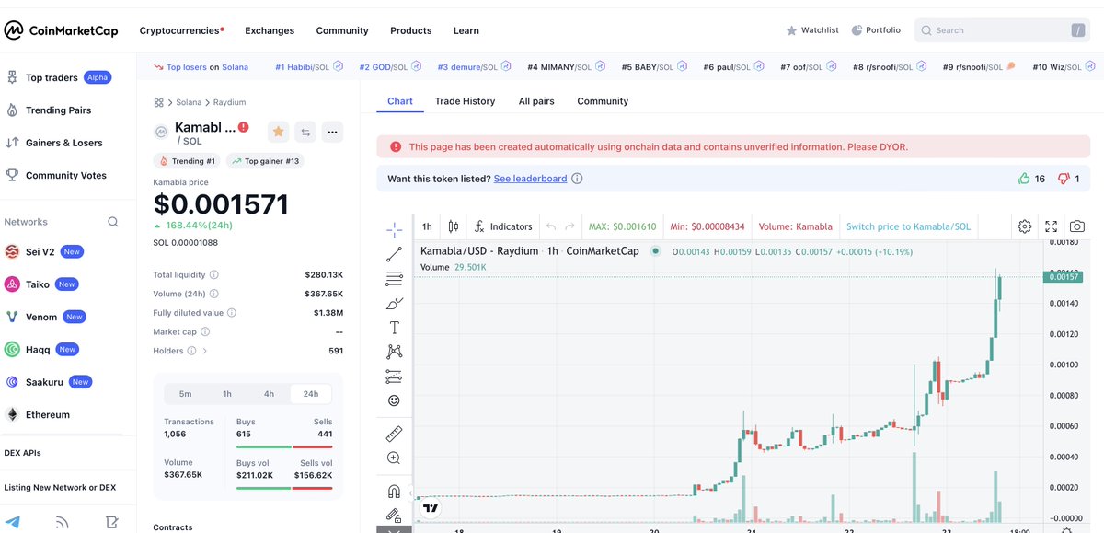Add Kamabla to favorites with star

(x=278, y=132)
